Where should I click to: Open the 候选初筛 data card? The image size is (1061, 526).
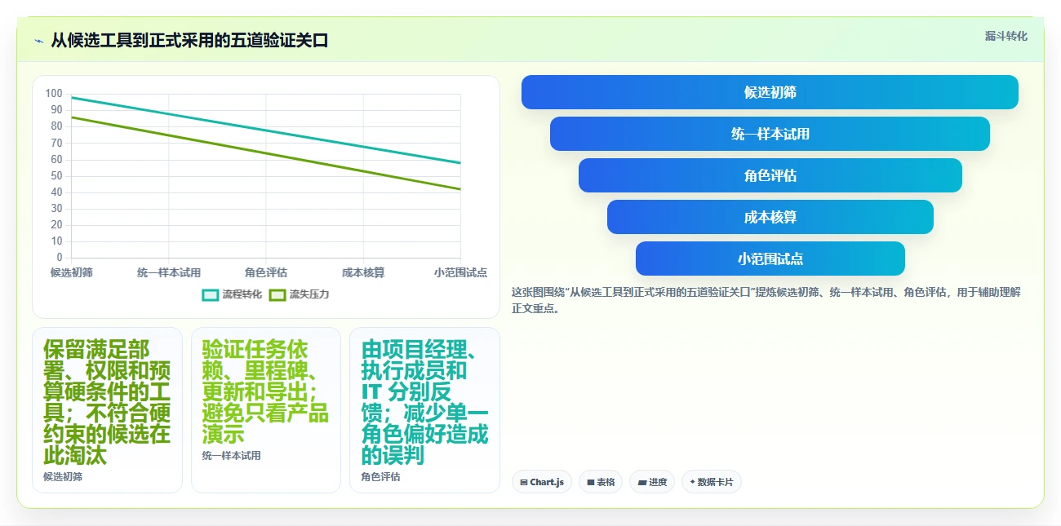[x=107, y=410]
